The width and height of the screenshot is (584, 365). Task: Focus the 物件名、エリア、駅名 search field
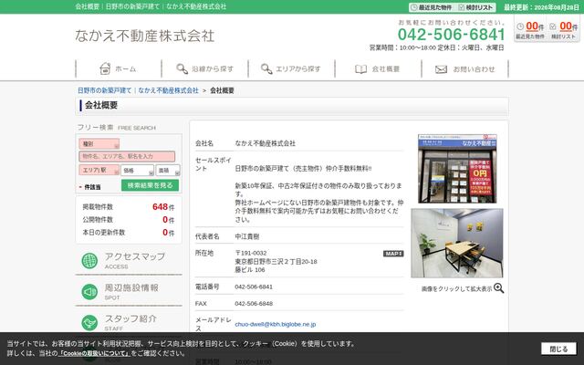[127, 156]
